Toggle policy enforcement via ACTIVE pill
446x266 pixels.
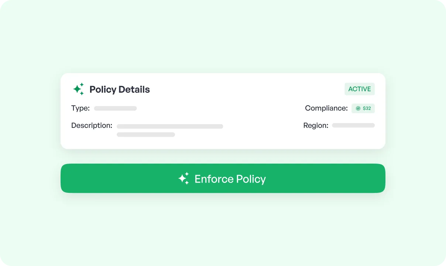359,89
